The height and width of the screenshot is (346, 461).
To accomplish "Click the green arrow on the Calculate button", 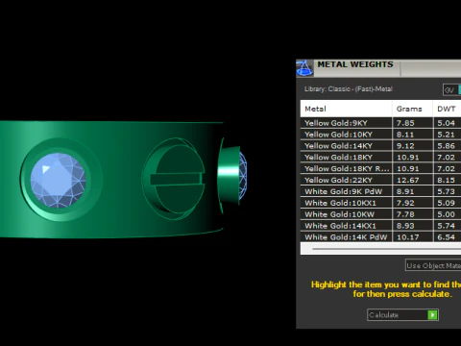I will [x=432, y=315].
